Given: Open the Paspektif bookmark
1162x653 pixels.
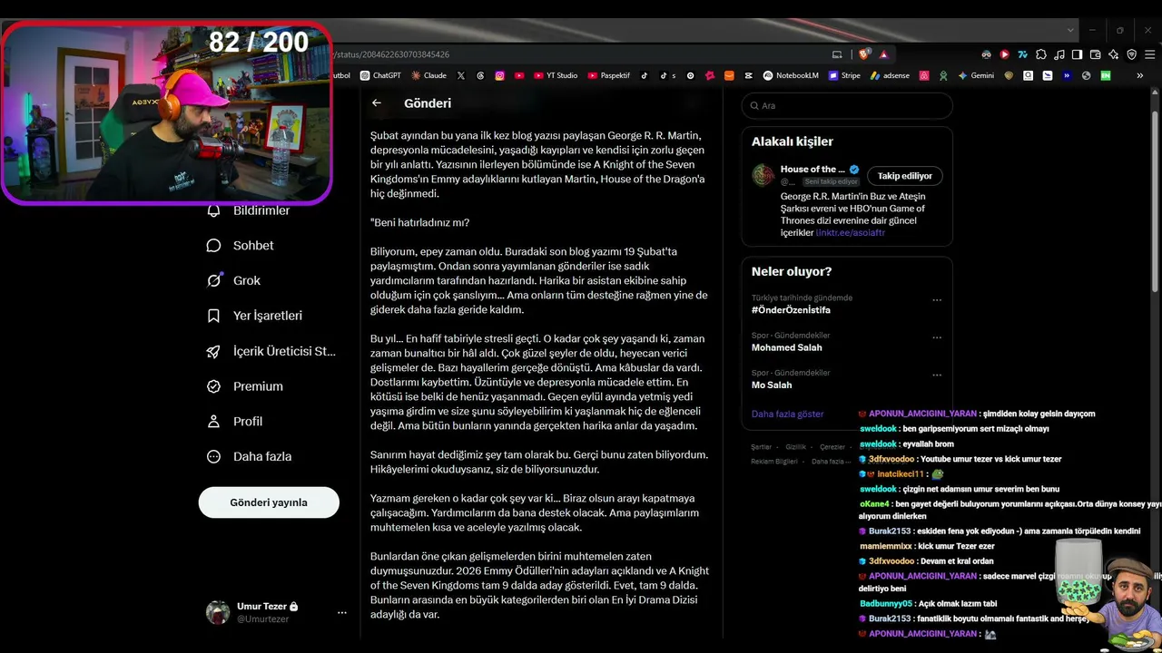Looking at the screenshot, I should click(609, 75).
